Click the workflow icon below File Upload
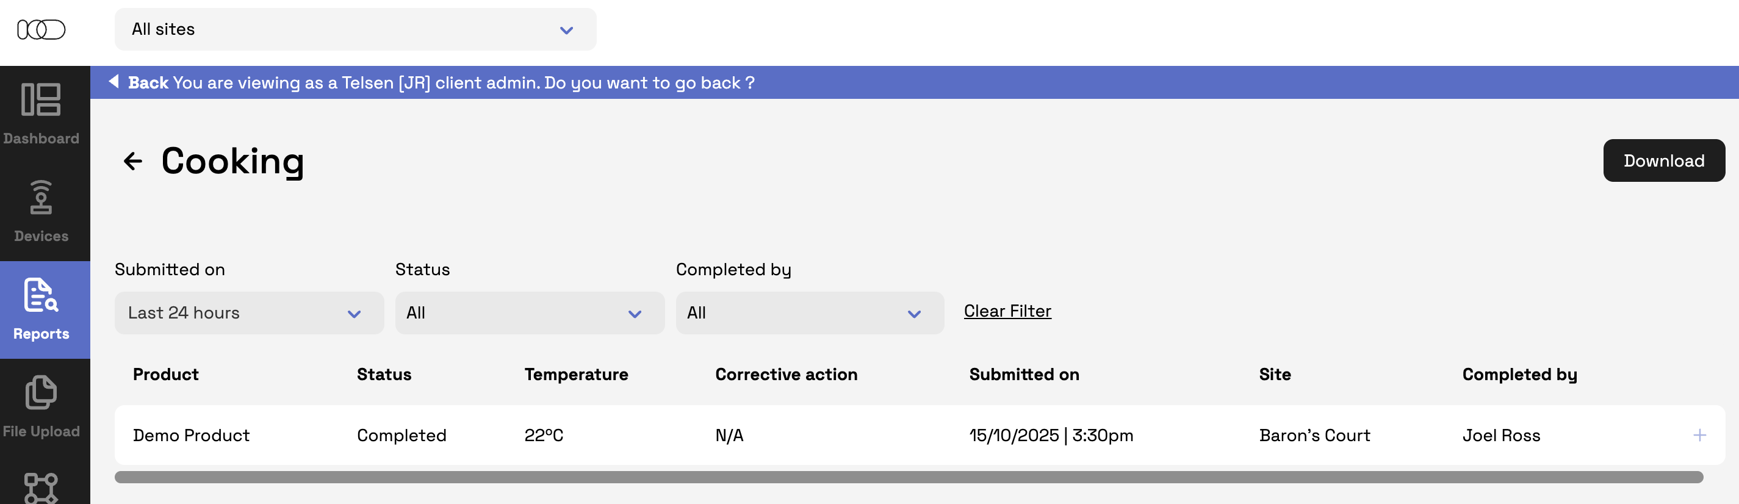 41,488
